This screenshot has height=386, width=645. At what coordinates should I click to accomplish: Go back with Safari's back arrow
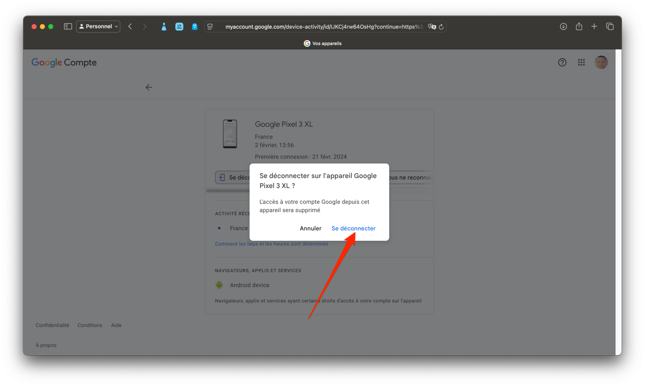tap(130, 27)
